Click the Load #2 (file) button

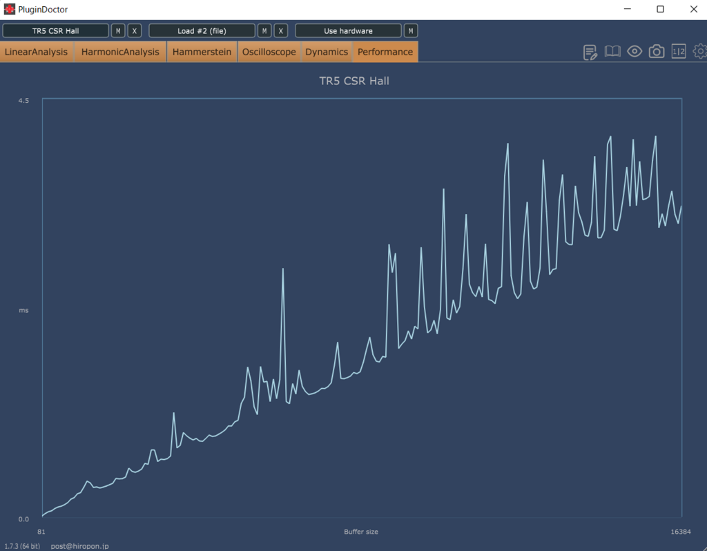[x=202, y=30]
